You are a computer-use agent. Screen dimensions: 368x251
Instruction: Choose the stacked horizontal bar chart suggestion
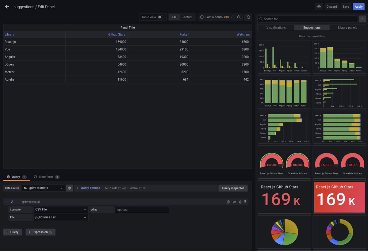(x=284, y=127)
